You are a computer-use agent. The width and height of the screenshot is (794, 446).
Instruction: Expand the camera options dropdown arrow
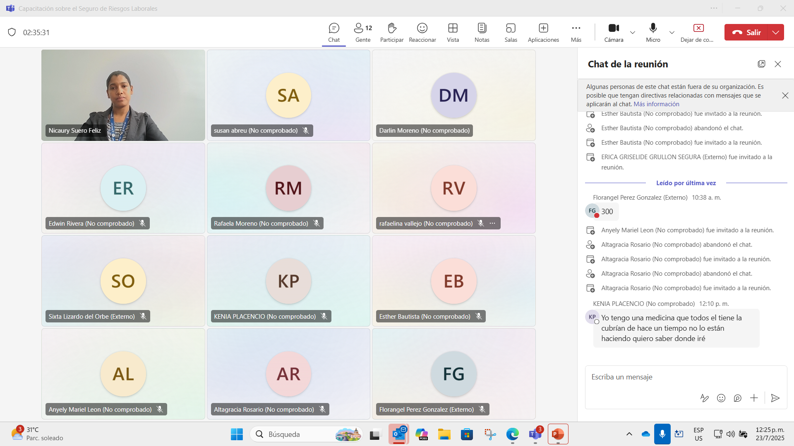[633, 33]
